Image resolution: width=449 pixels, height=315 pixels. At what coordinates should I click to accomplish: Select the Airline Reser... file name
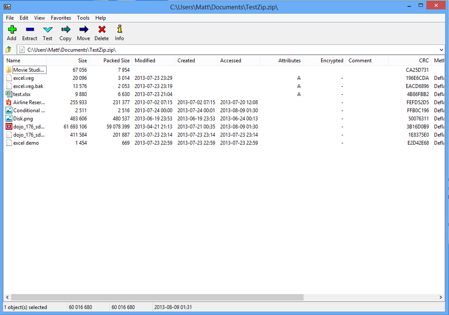(x=29, y=102)
